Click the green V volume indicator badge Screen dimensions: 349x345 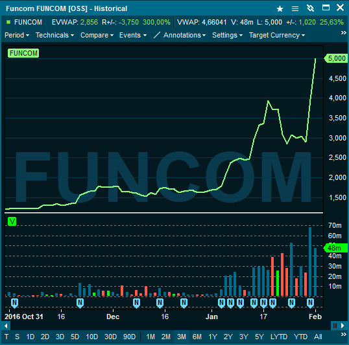point(12,221)
